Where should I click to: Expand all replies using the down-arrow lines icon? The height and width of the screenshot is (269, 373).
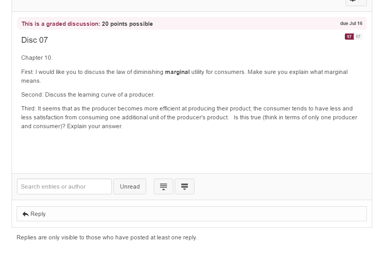185,187
